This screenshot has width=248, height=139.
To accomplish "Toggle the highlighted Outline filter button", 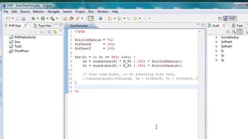I will coord(239,32).
